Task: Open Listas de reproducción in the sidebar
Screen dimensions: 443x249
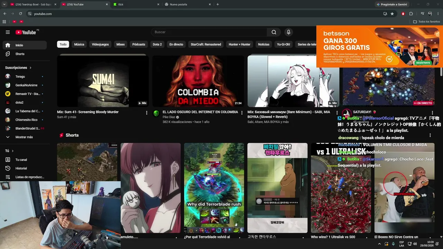Action: (25, 177)
